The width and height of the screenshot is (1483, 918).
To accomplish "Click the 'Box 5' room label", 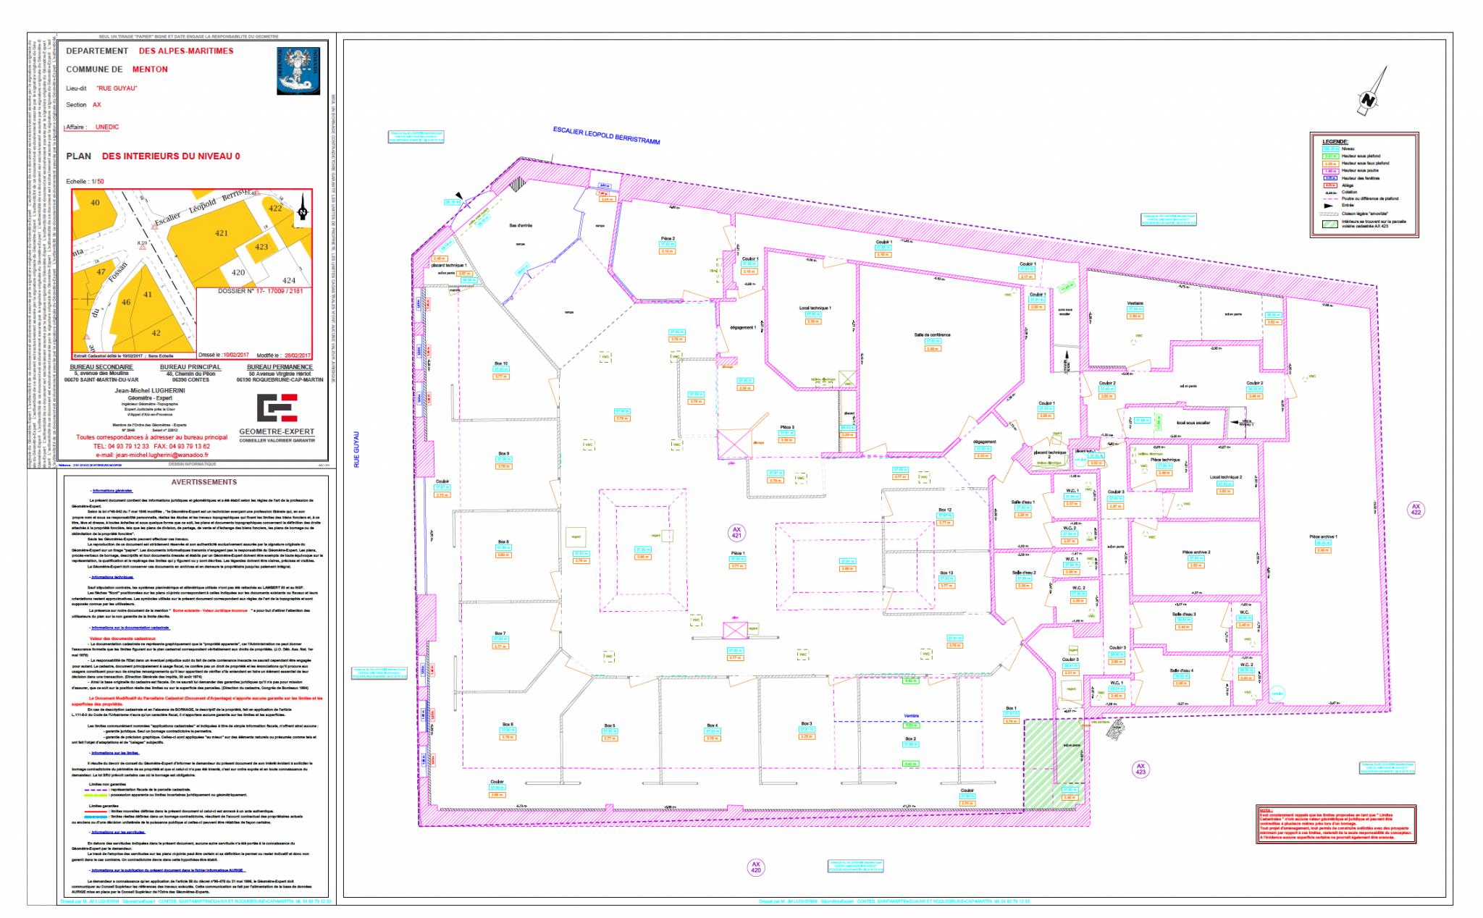I will coord(609,725).
